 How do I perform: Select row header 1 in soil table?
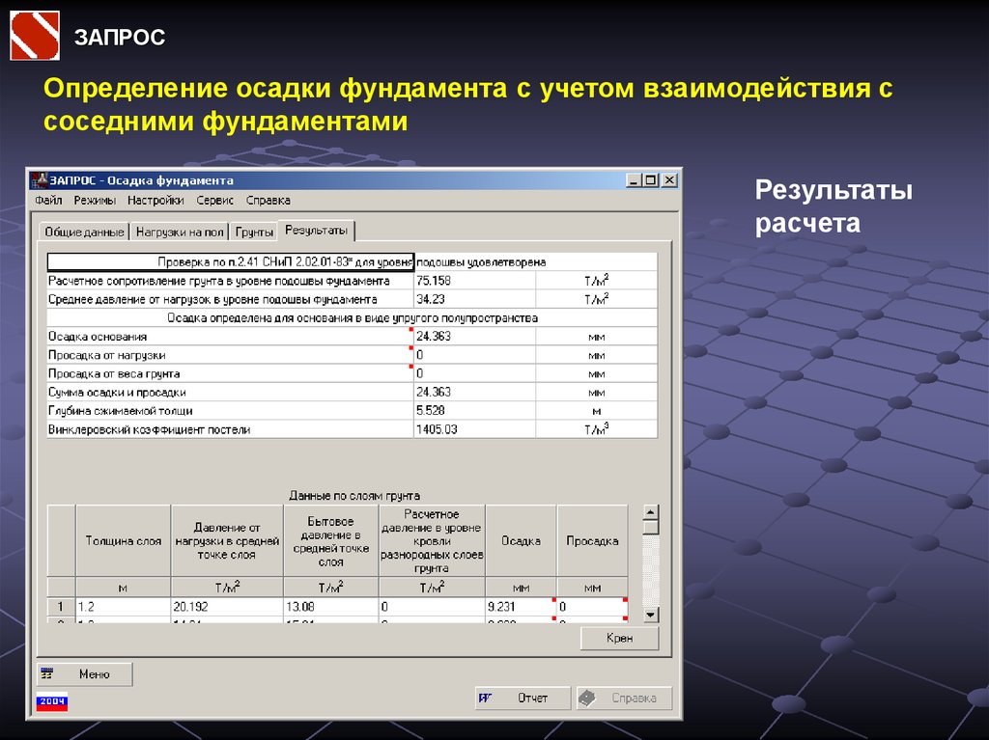tap(61, 606)
